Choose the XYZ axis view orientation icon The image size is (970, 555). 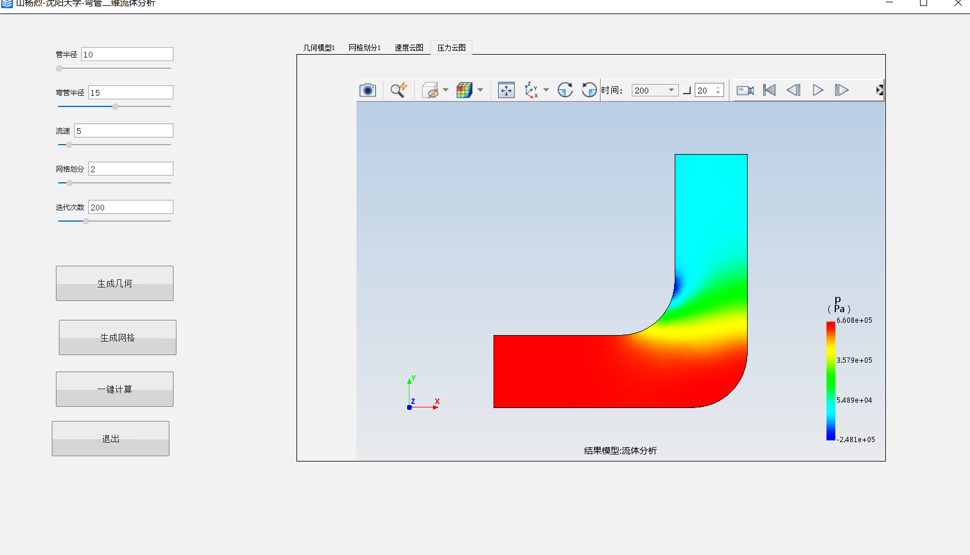531,90
